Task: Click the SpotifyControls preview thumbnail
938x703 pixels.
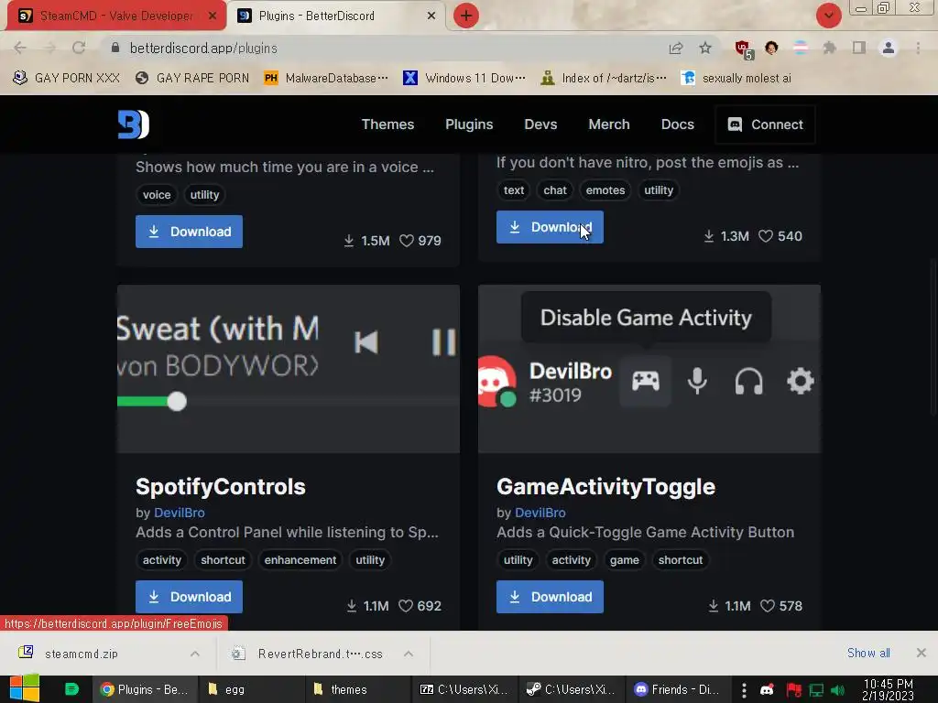Action: click(289, 369)
